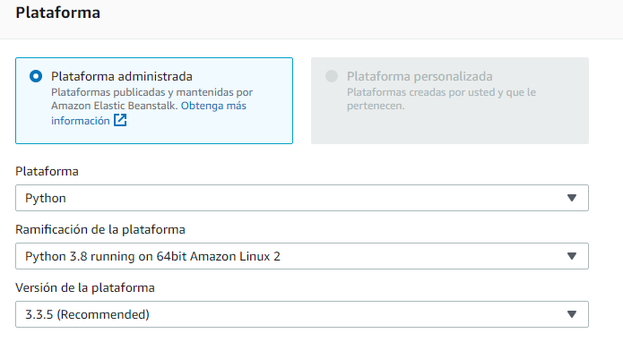Click the Ramificación de la plataforma label
The image size is (623, 342).
pyautogui.click(x=100, y=230)
